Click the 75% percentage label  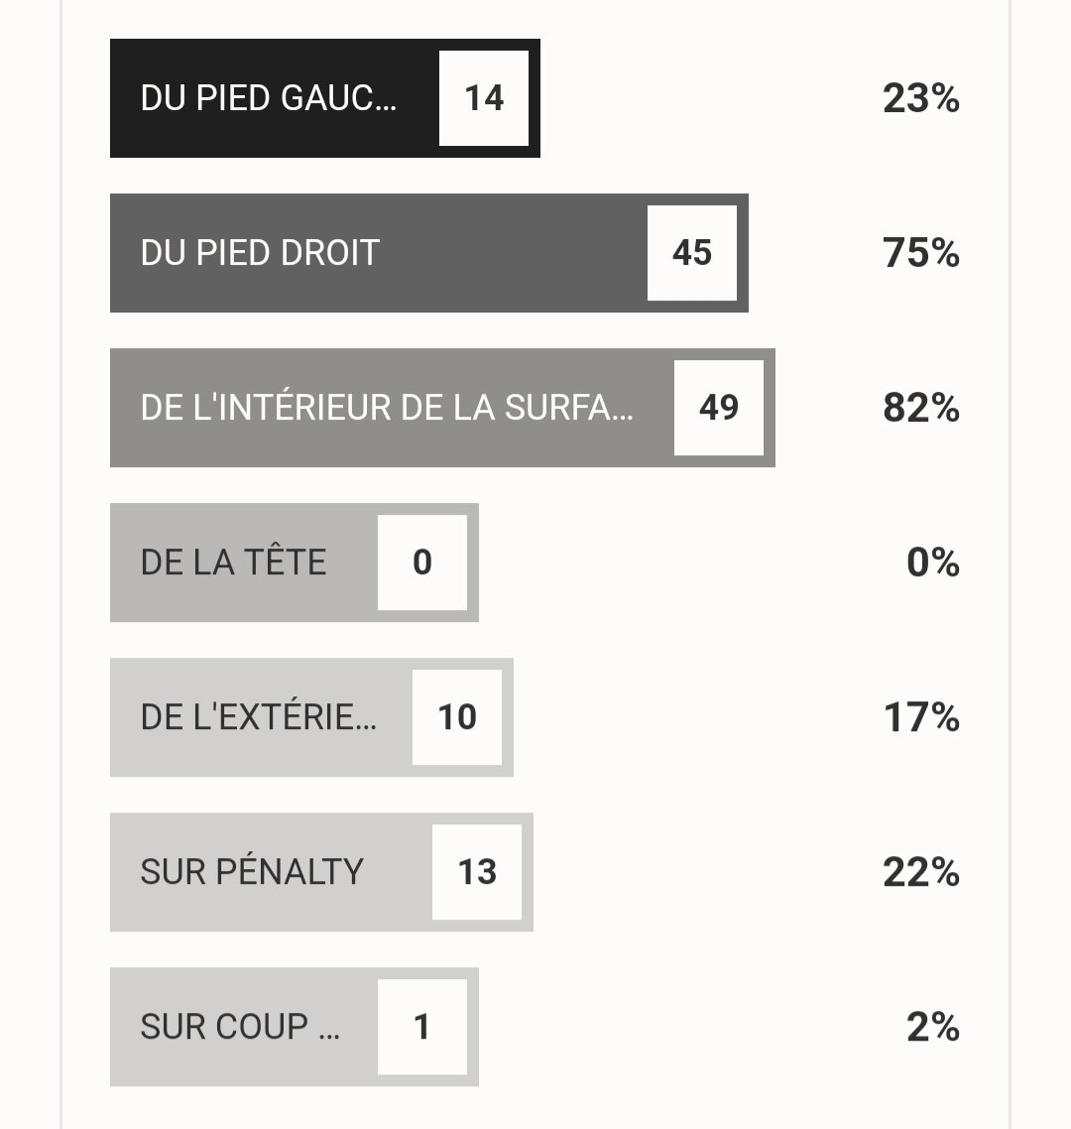coord(920,253)
